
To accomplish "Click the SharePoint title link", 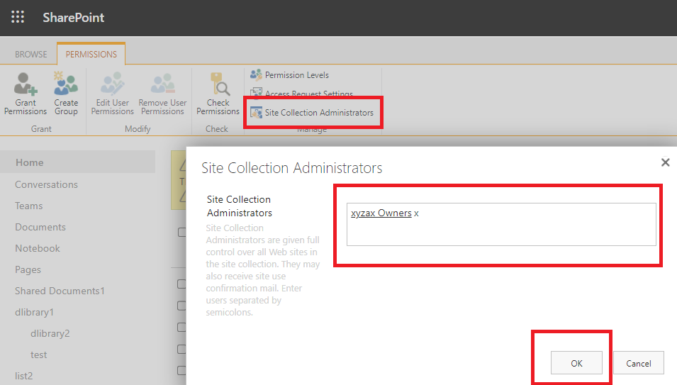I will (74, 18).
